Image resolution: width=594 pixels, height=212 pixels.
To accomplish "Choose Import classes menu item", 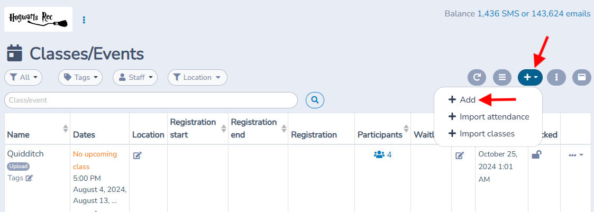I will coord(481,133).
